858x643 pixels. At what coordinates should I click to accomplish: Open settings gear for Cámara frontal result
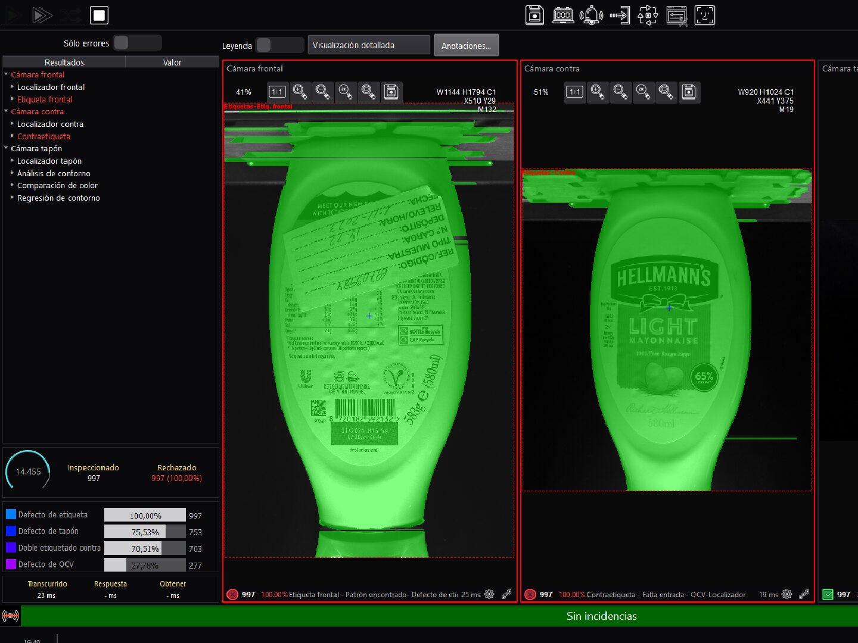click(x=489, y=594)
